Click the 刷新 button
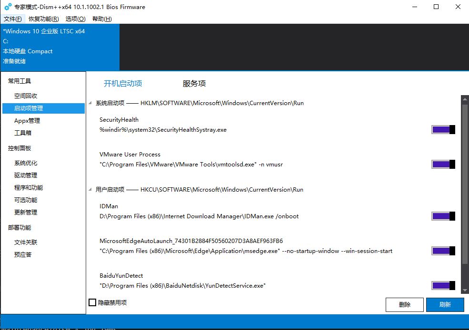This screenshot has height=330, width=469. pyautogui.click(x=445, y=305)
